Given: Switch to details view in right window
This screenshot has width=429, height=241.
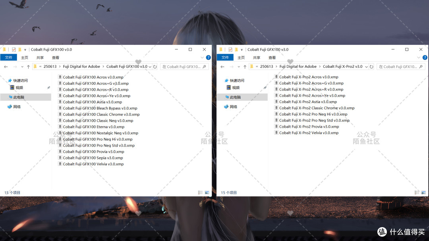Looking at the screenshot, I should click(x=417, y=192).
